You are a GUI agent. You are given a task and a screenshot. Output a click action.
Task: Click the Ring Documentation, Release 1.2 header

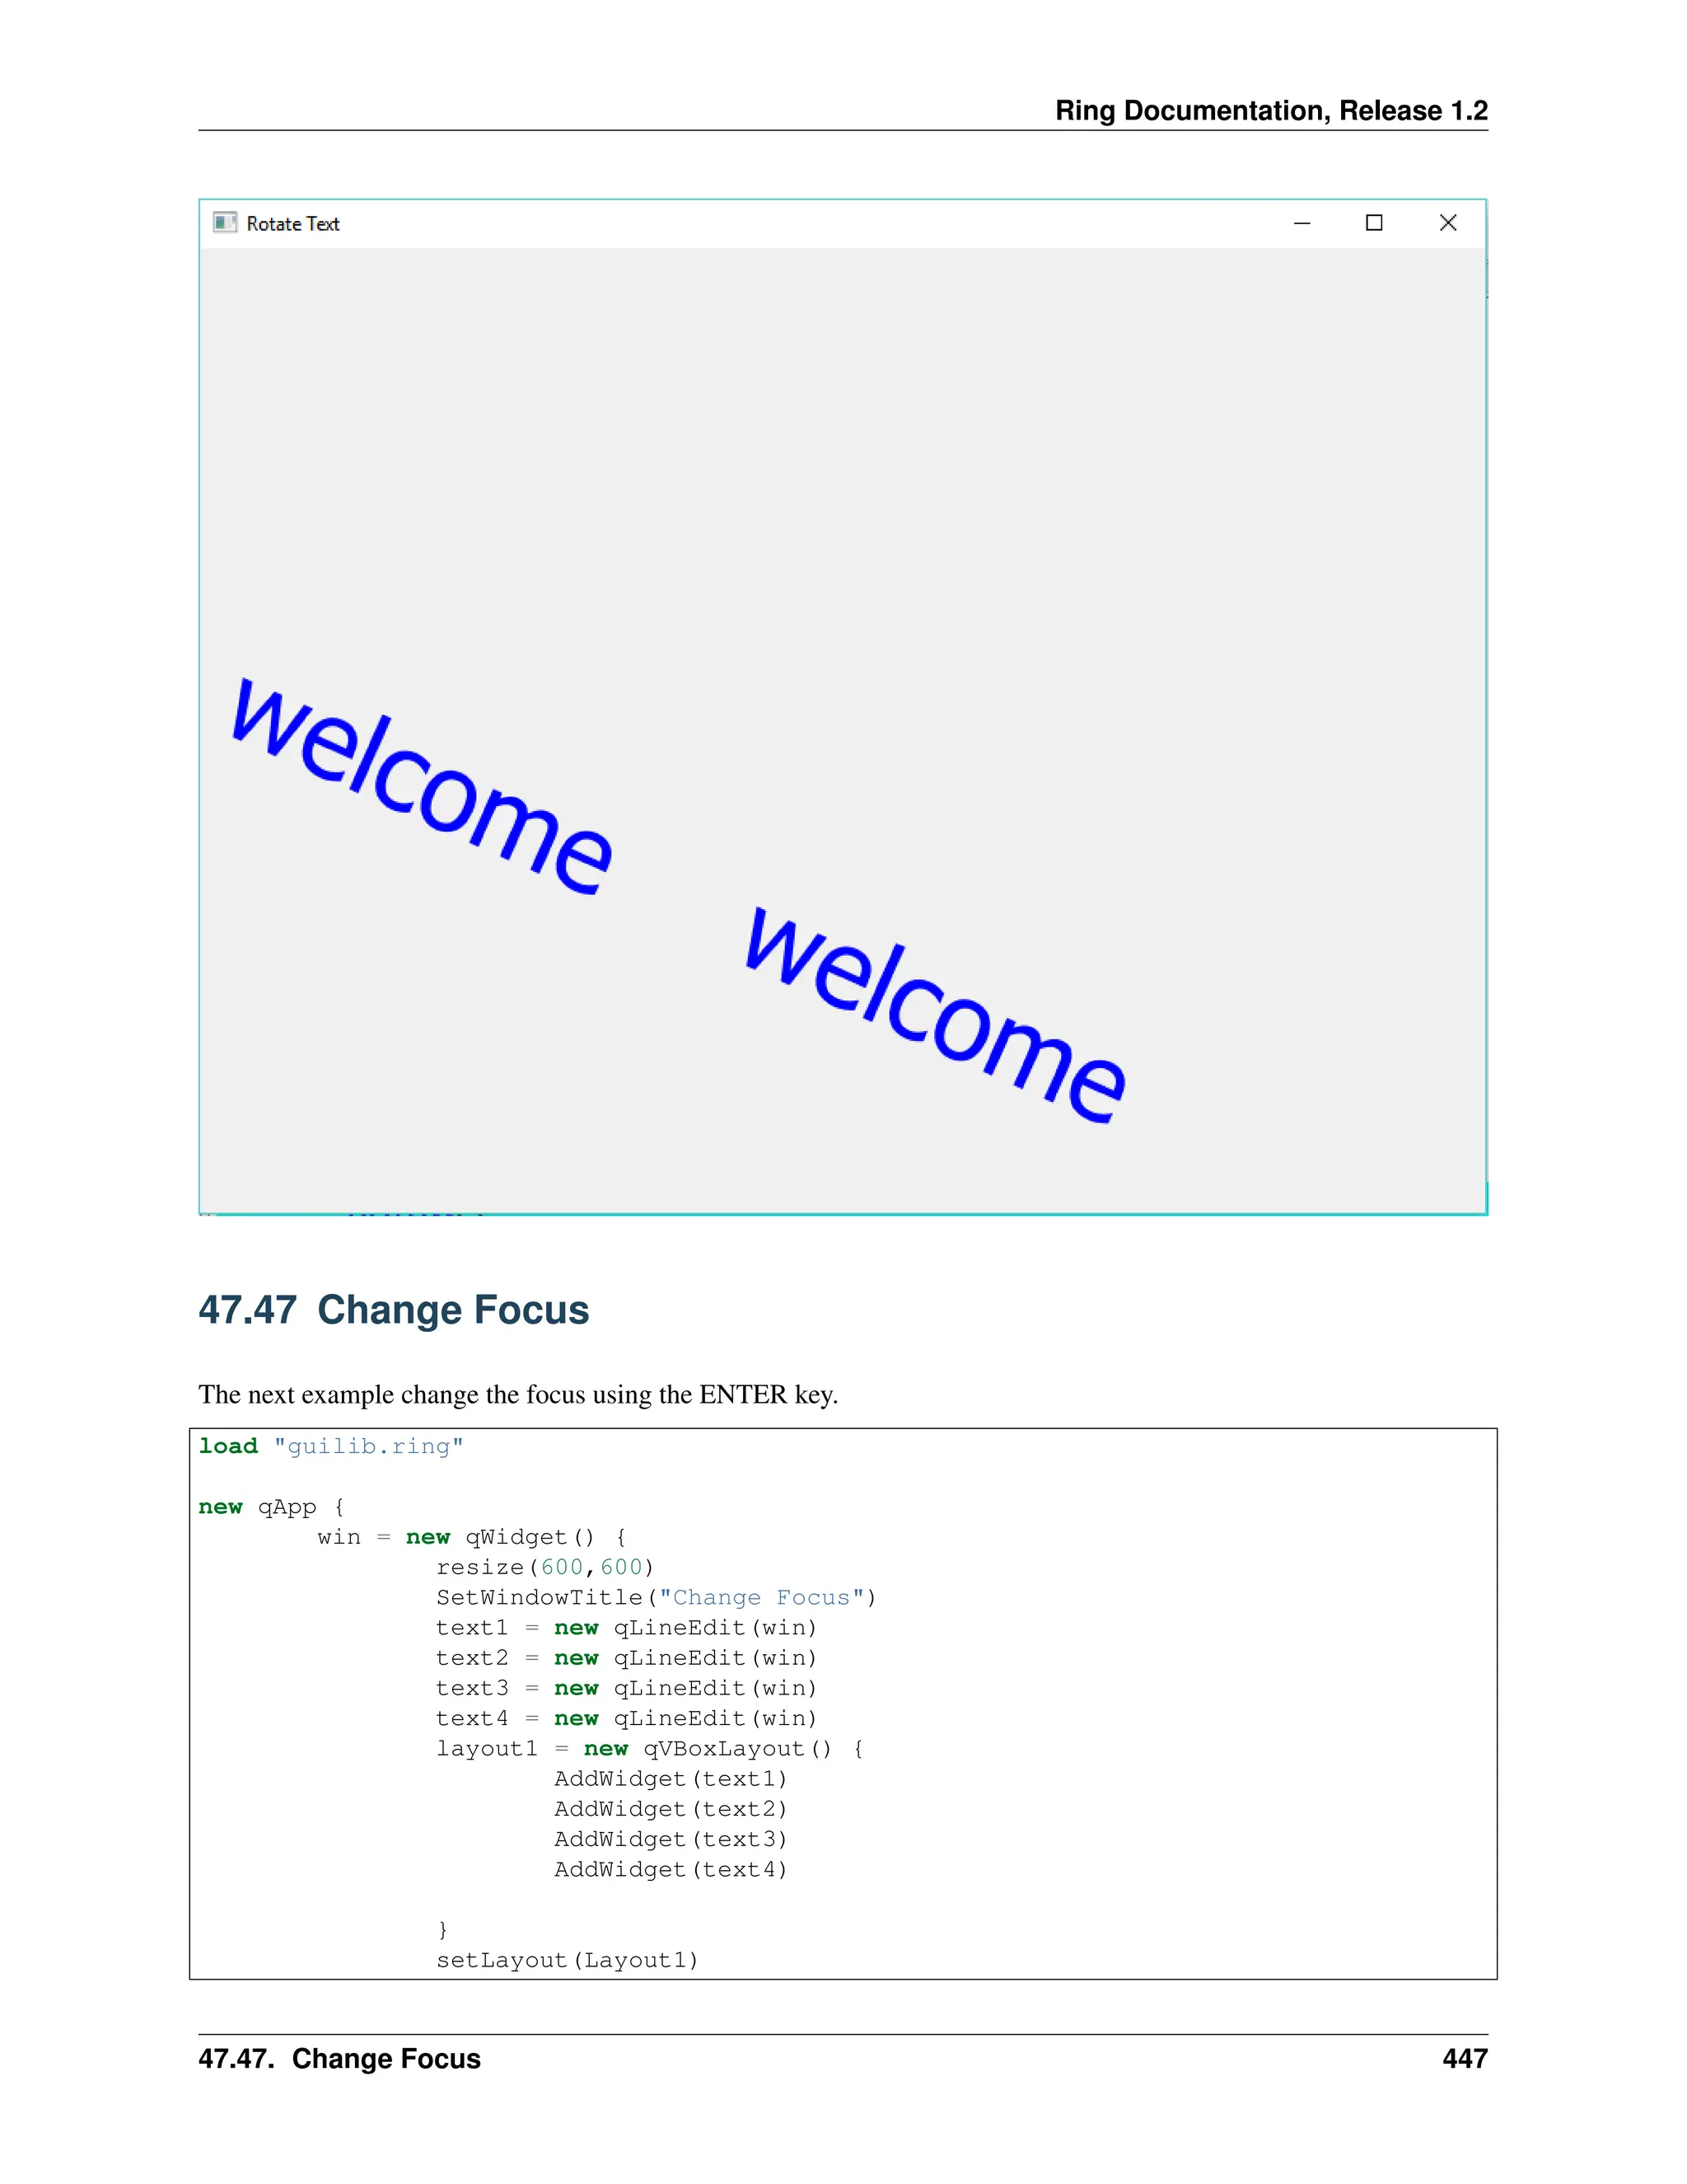point(1270,110)
